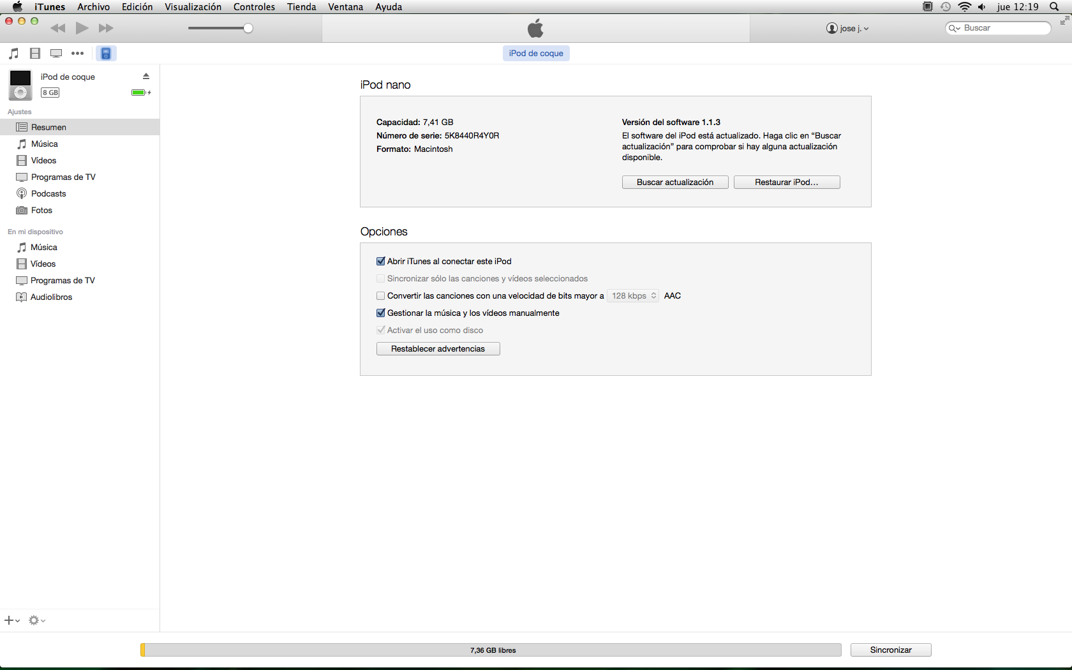This screenshot has height=670, width=1072.
Task: Open the 128 kbps bitrate dropdown
Action: pyautogui.click(x=632, y=296)
